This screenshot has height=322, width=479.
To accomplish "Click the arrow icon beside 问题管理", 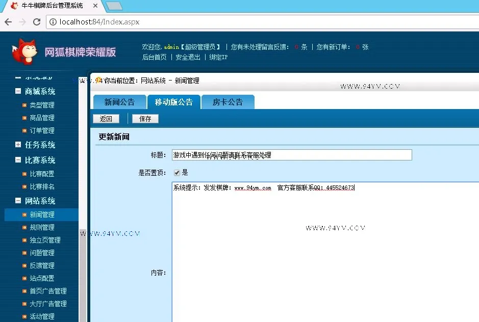I will coord(24,253).
